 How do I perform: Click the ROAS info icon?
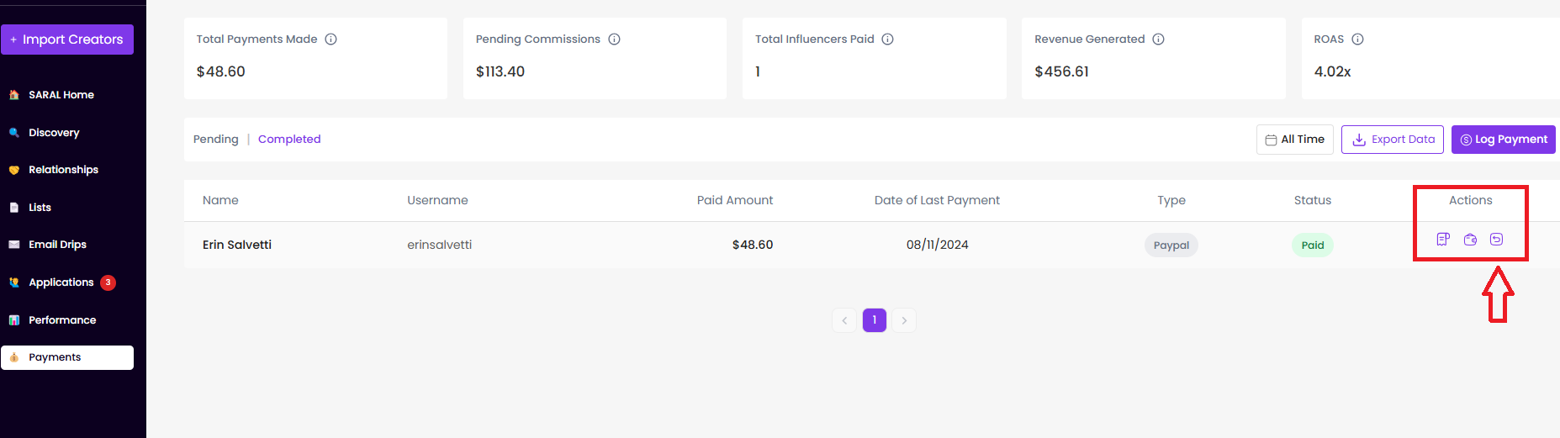(1358, 40)
